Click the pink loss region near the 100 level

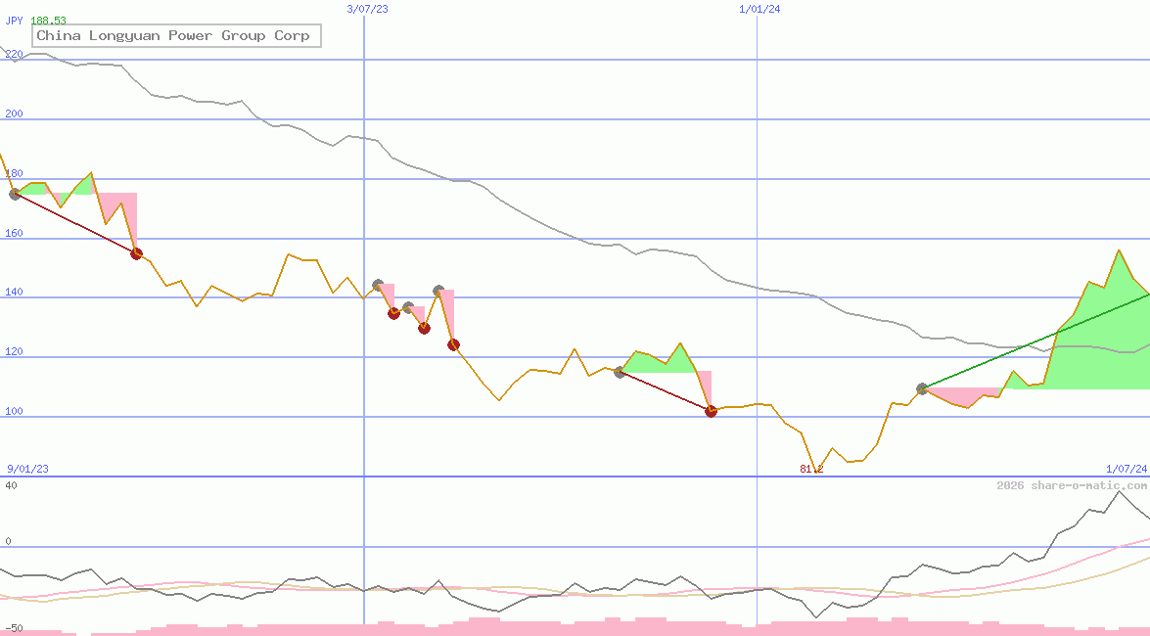pyautogui.click(x=964, y=394)
